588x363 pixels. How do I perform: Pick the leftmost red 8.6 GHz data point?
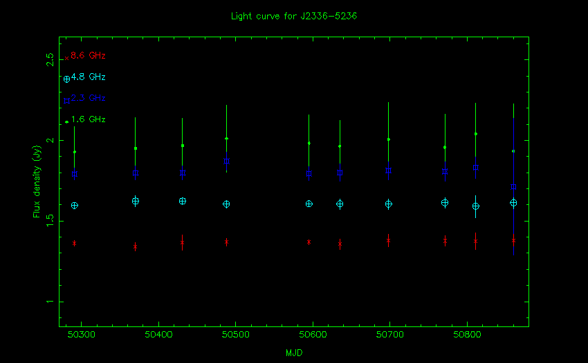pyautogui.click(x=75, y=244)
